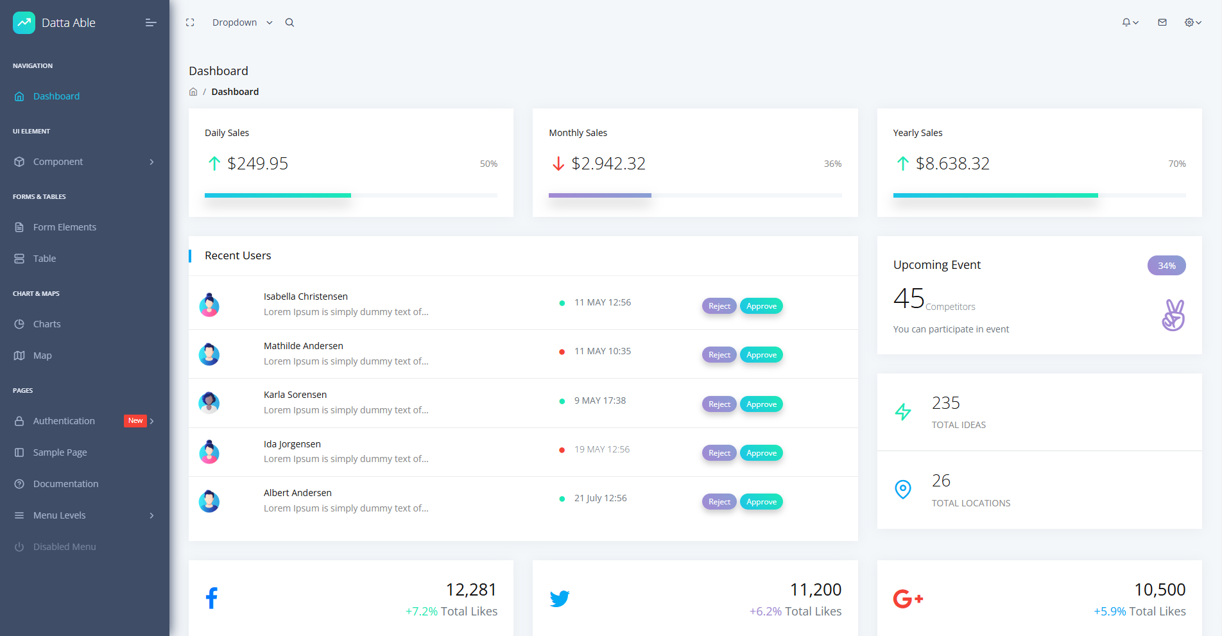
Task: Go to Dashboard in sidebar
Action: (85, 96)
